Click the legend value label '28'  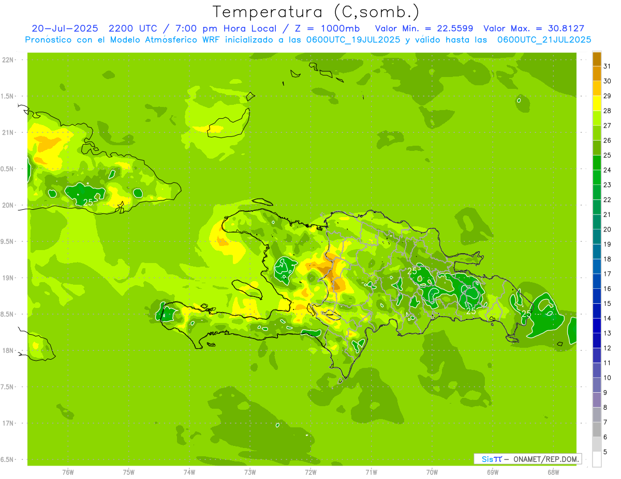pos(607,111)
